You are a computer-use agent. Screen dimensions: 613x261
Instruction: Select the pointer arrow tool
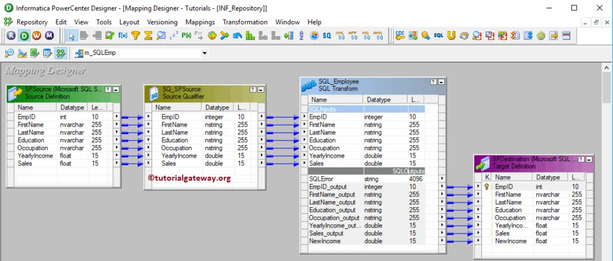(x=72, y=36)
